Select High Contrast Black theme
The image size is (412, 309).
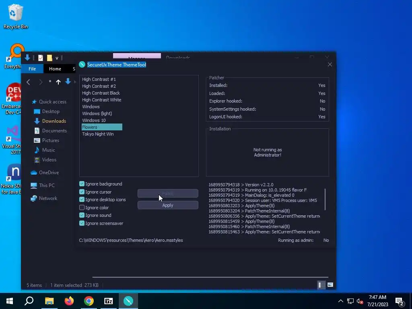(101, 93)
